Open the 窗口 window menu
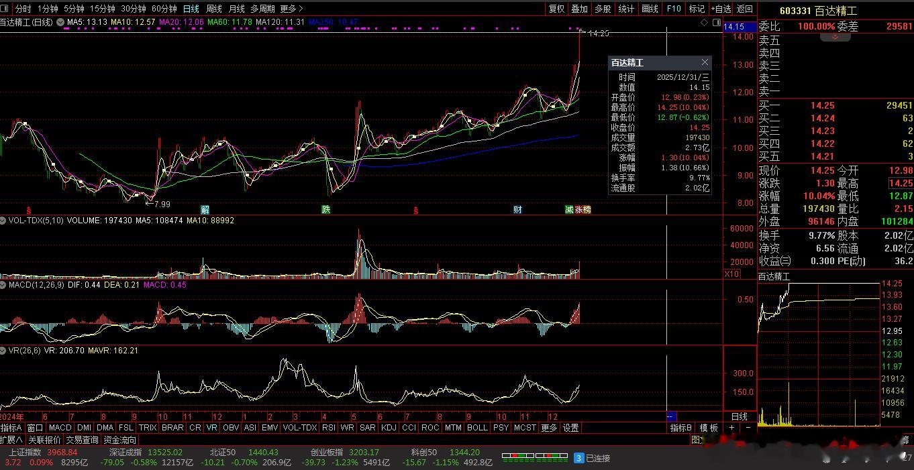This screenshot has width=914, height=470. click(x=35, y=428)
